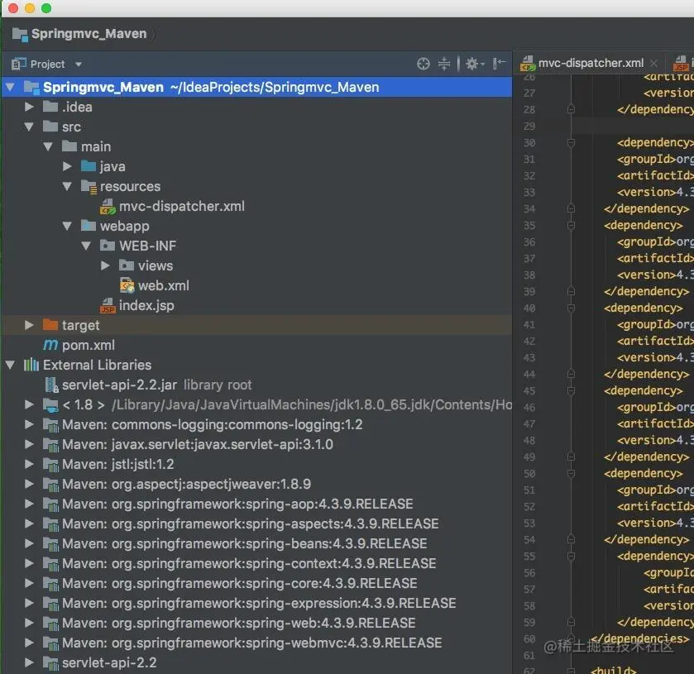The image size is (694, 674).
Task: Select pom.xml in project tree
Action: [x=88, y=345]
